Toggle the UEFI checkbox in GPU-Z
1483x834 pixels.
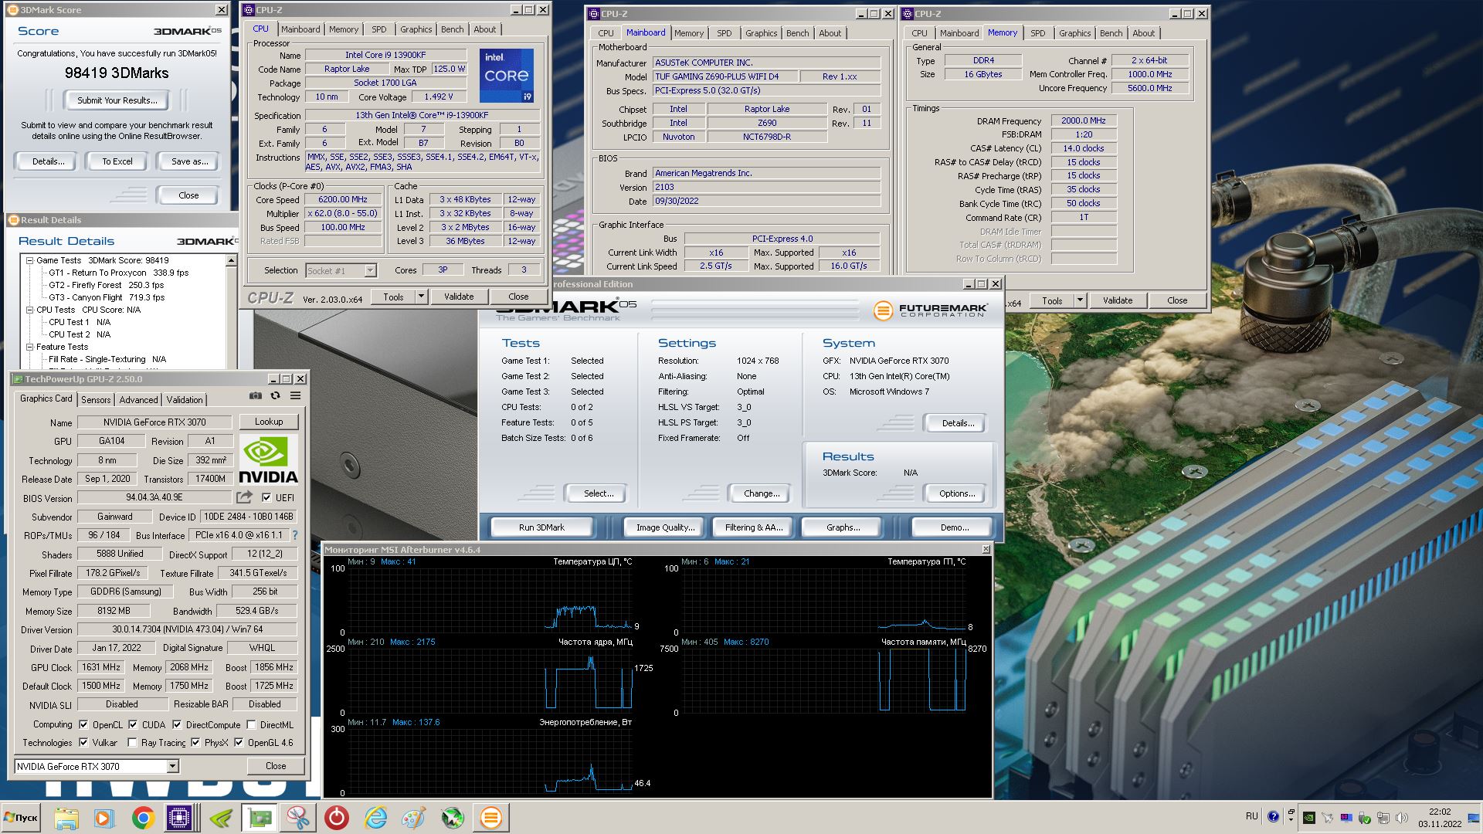pos(266,497)
